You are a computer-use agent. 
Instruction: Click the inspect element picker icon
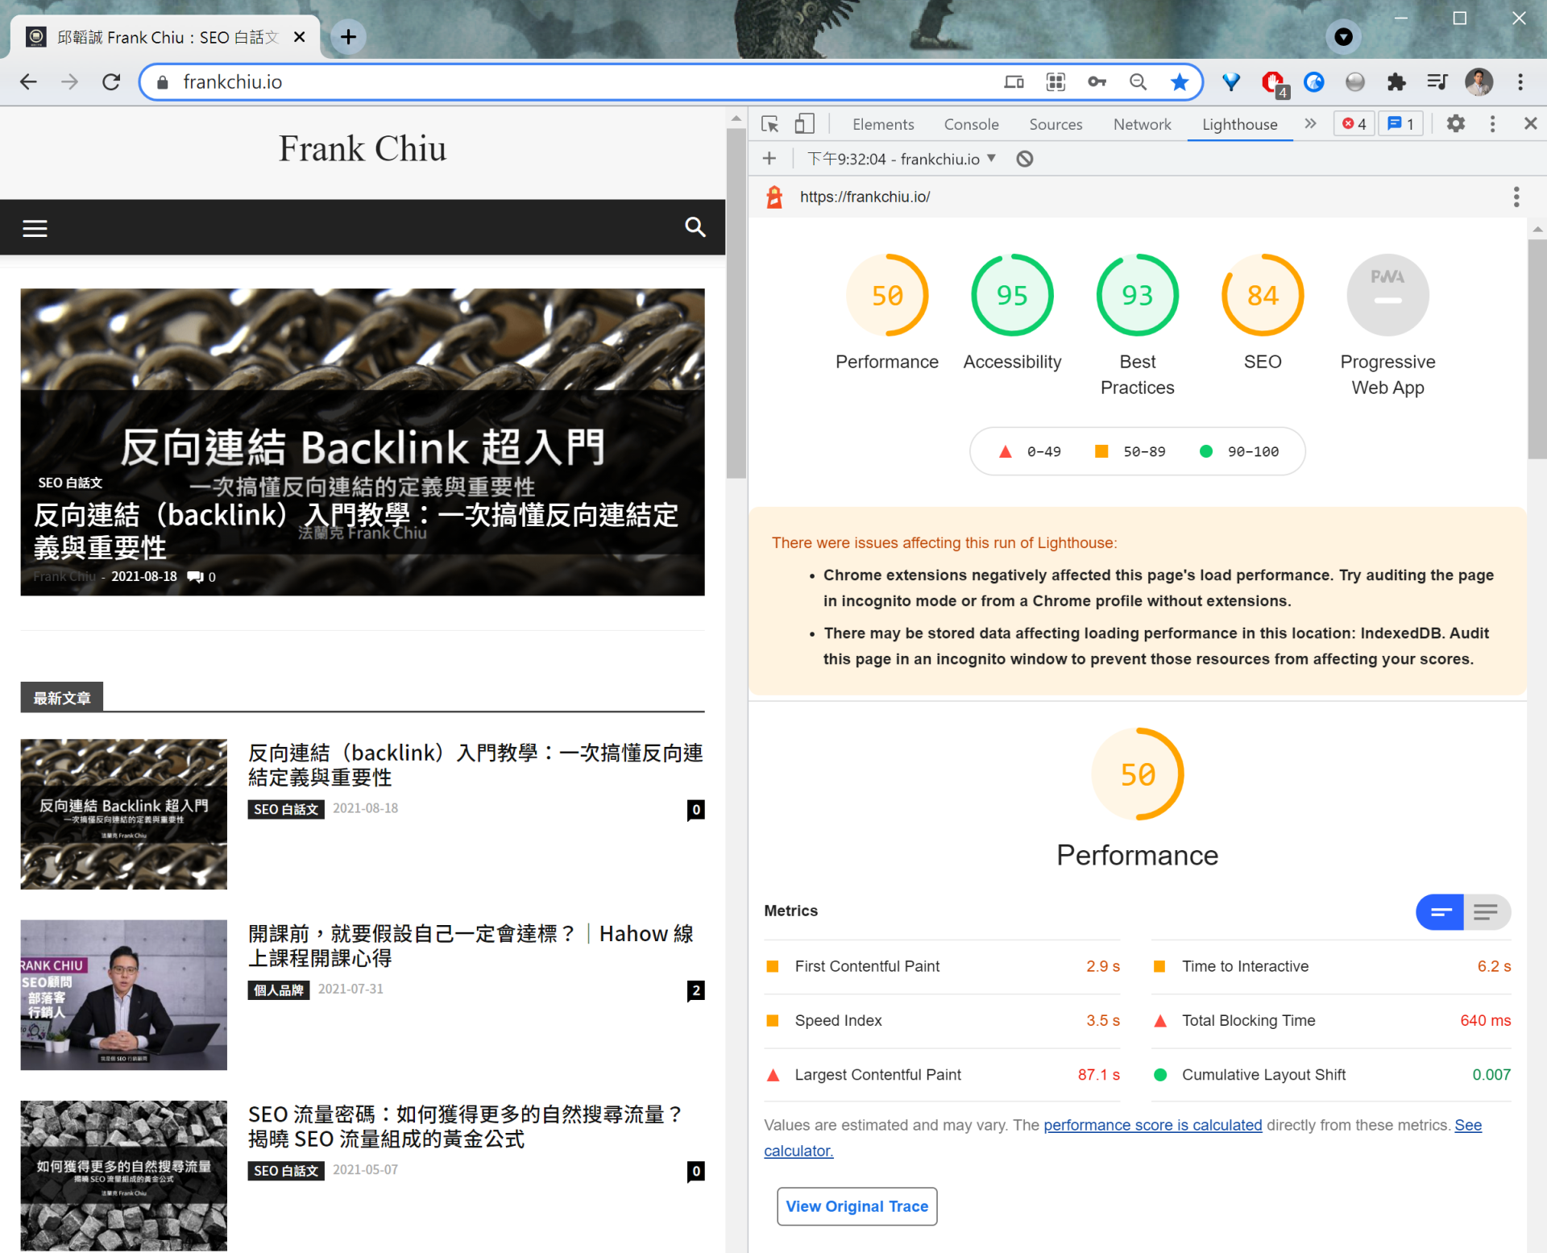coord(769,124)
